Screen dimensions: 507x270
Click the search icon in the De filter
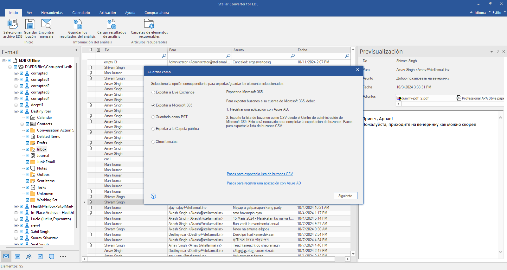pos(164,56)
